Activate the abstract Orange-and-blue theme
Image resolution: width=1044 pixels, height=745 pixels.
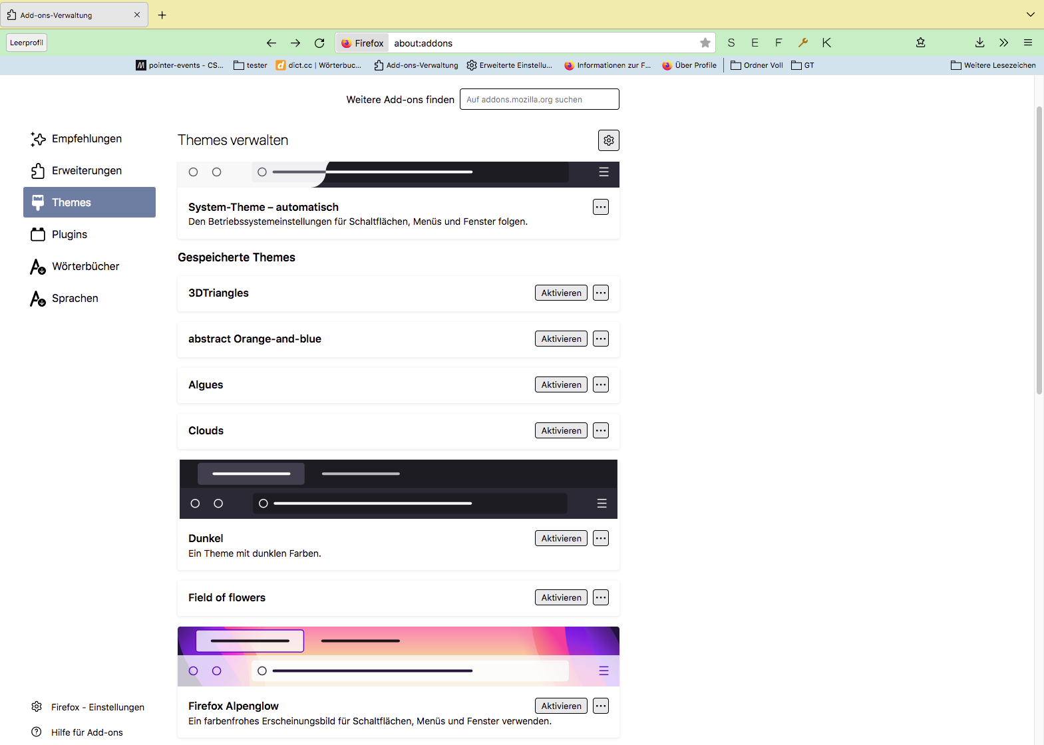pos(561,339)
